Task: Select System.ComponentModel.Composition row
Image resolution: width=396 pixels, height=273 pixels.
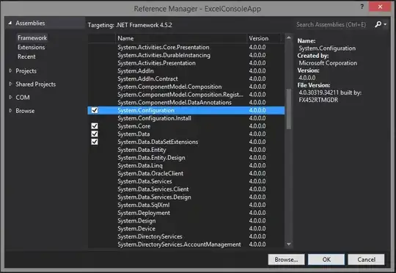Action: 186,87
